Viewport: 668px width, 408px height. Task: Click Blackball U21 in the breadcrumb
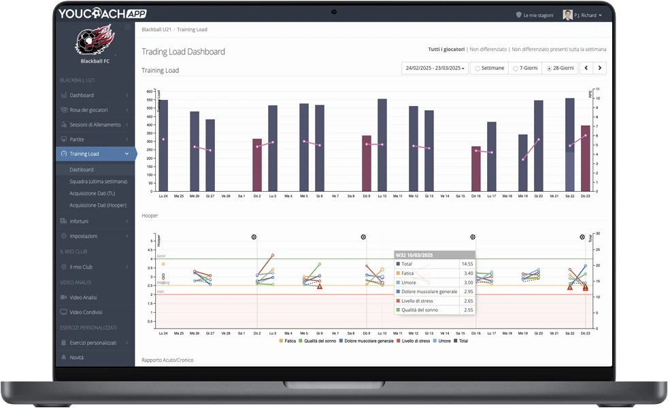tap(156, 30)
